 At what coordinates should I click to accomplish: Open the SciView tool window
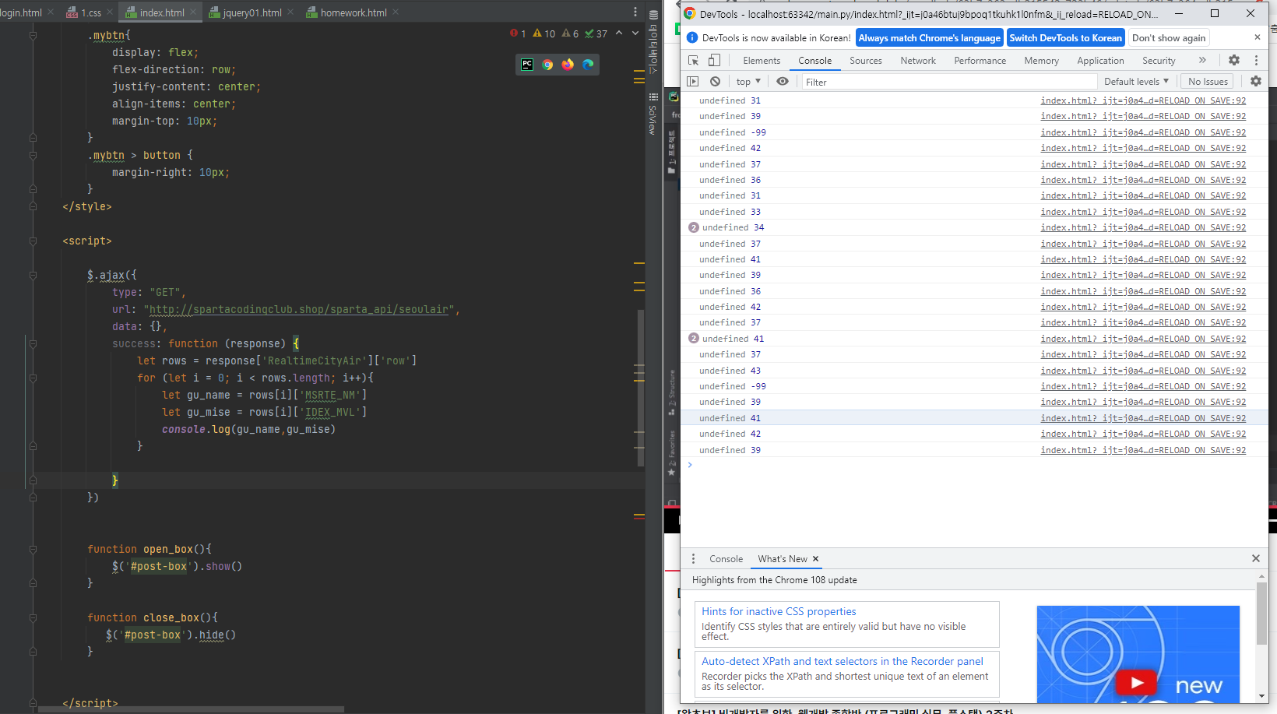point(653,114)
